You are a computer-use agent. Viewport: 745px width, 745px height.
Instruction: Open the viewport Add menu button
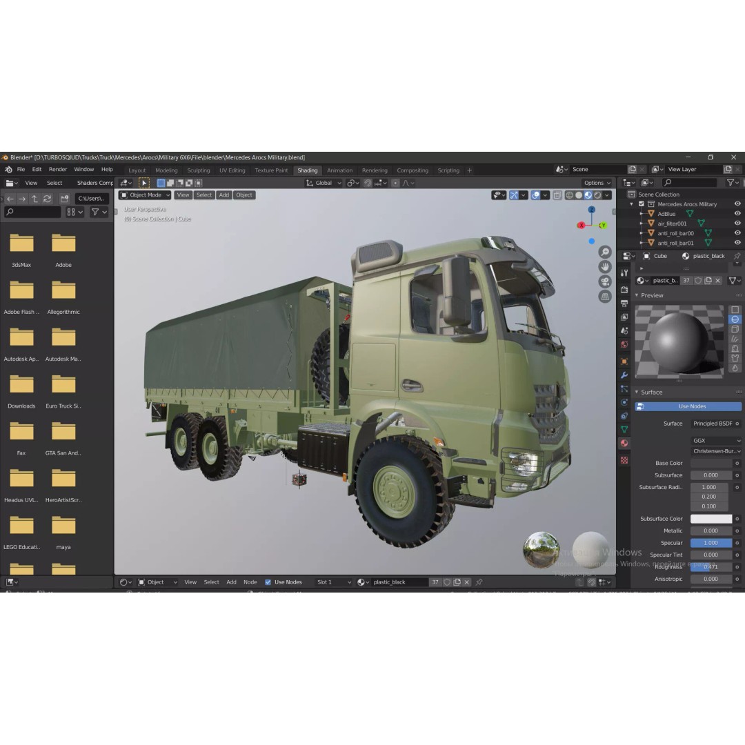click(x=223, y=195)
